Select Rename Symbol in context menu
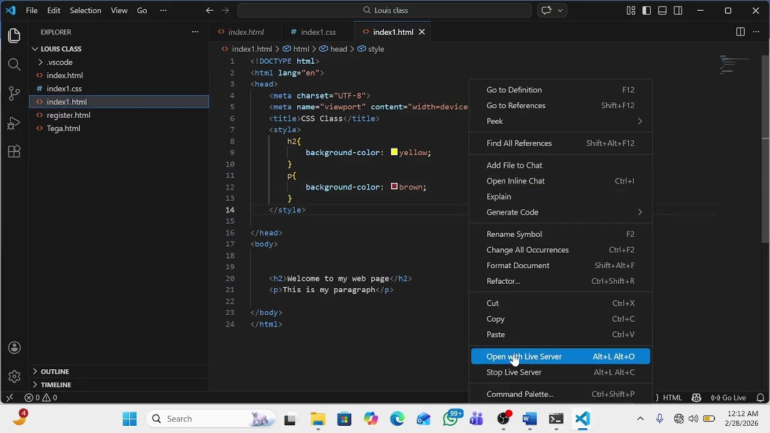 point(561,234)
